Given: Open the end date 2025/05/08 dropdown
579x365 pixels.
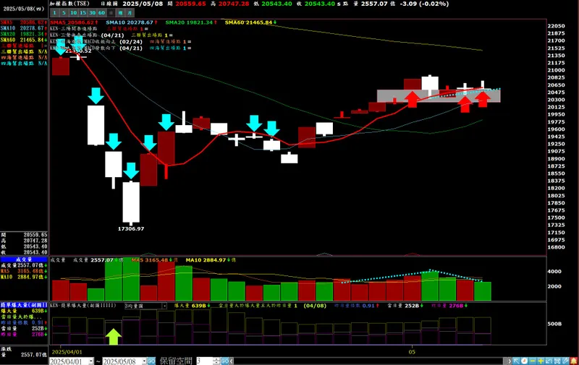Looking at the screenshot, I should [144, 361].
